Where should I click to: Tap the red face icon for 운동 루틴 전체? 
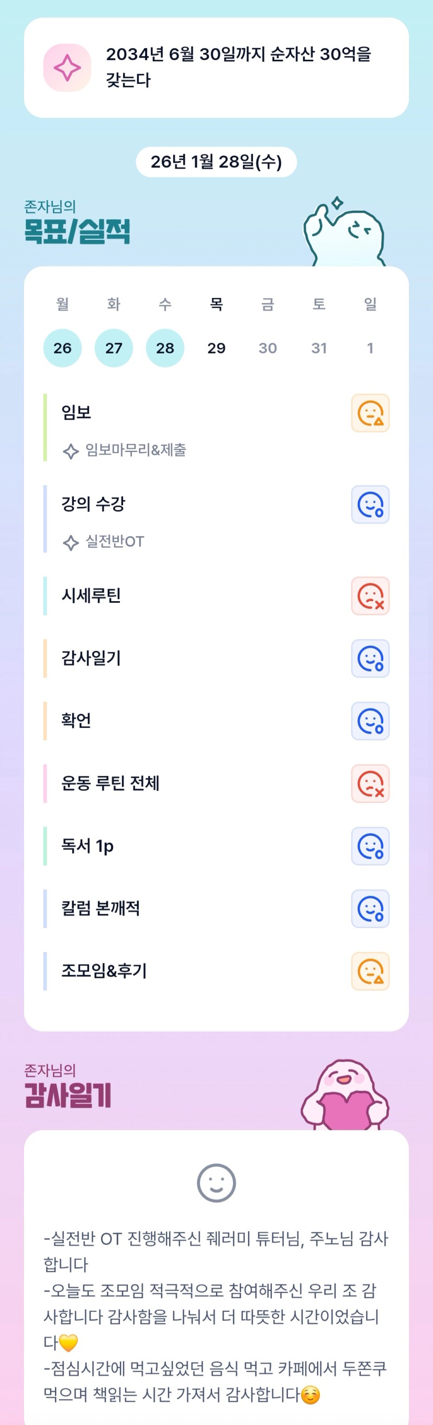coord(370,783)
